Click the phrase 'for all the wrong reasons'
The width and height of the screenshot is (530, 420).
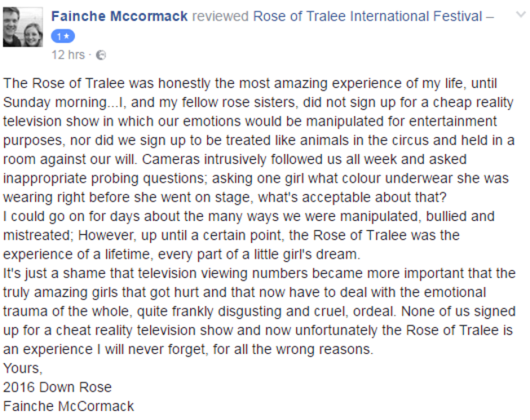click(293, 349)
